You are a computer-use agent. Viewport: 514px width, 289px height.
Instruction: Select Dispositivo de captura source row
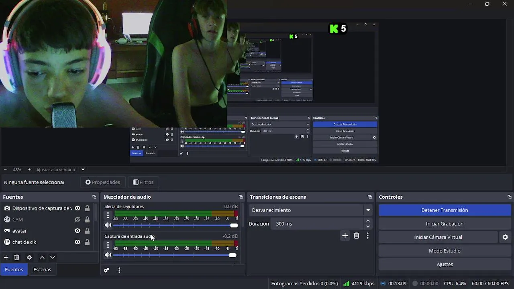pyautogui.click(x=42, y=208)
